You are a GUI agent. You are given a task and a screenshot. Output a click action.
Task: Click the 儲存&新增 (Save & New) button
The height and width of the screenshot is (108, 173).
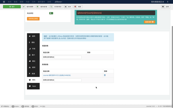coord(42,7)
